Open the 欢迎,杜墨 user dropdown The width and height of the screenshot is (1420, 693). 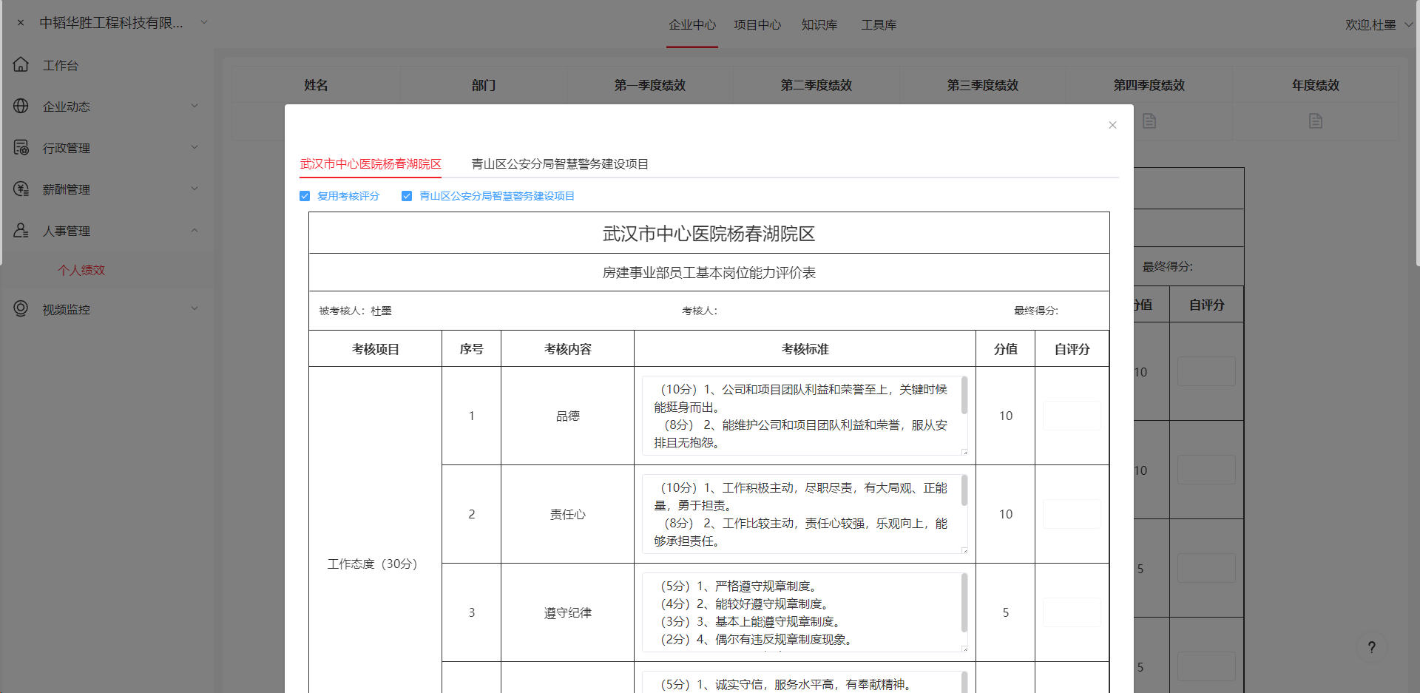1379,25
